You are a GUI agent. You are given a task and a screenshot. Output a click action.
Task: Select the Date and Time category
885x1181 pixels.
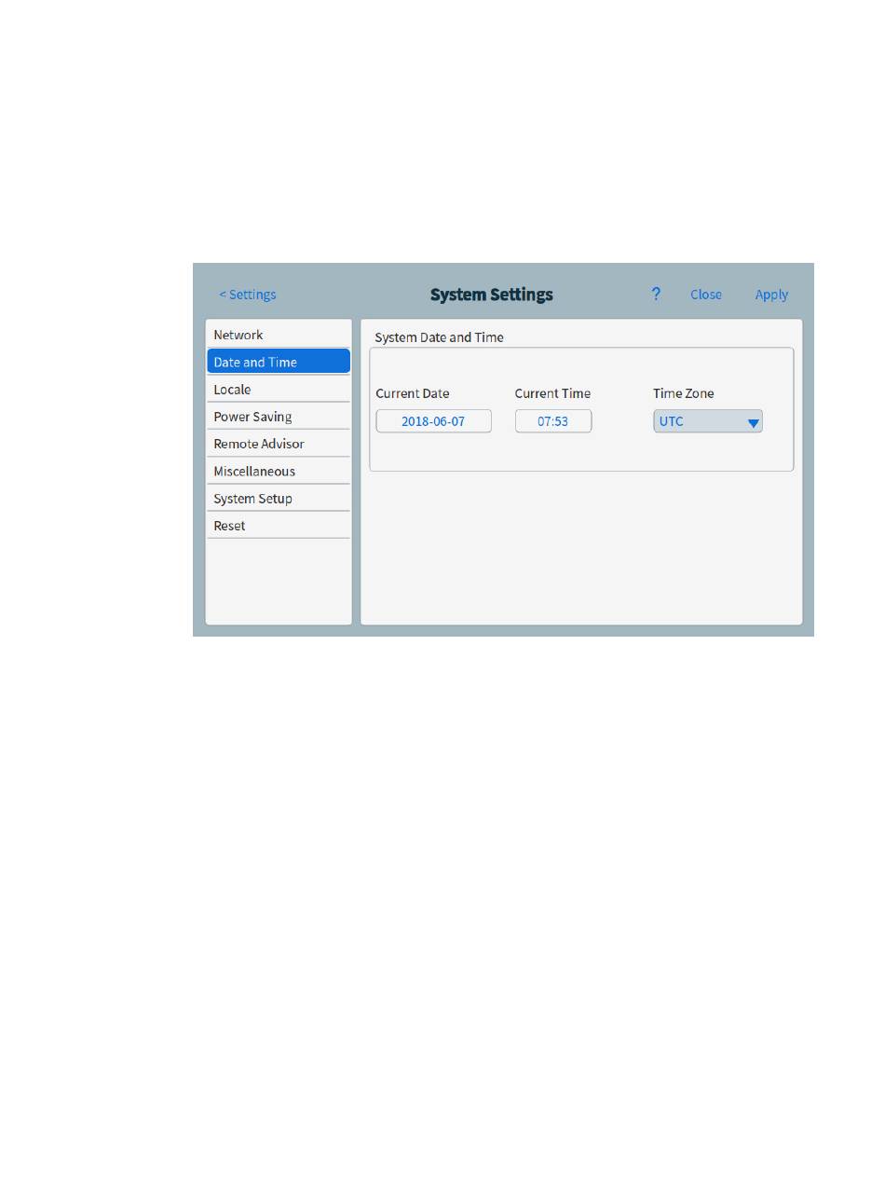[x=279, y=362]
